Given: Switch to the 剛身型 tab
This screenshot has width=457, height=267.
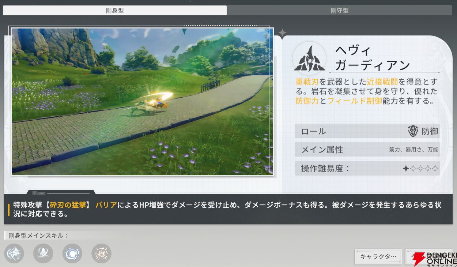Looking at the screenshot, I should pyautogui.click(x=115, y=11).
